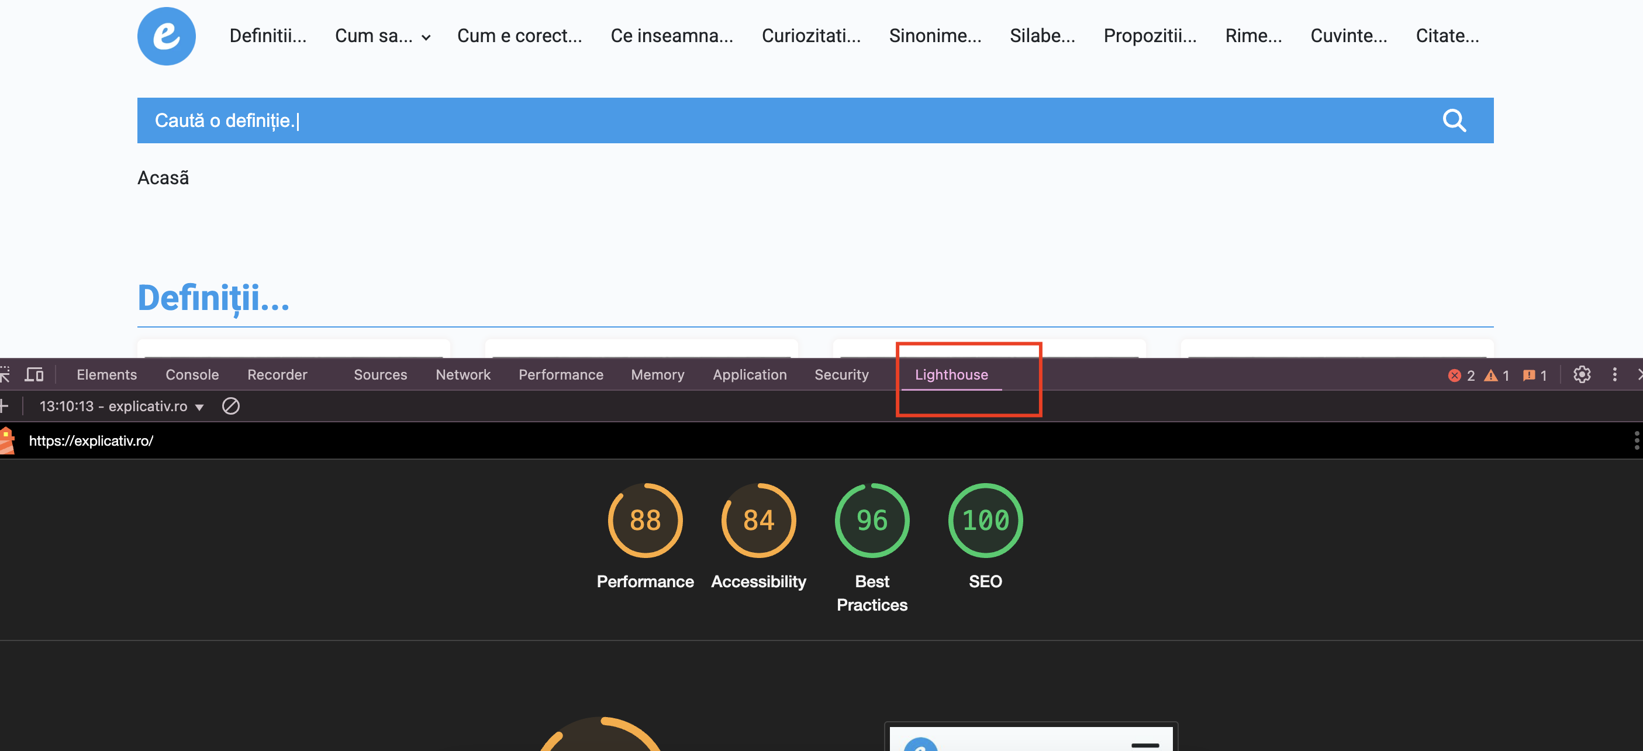Click the 'Citate...' nav link
Screen dimensions: 1643x751
click(1447, 36)
